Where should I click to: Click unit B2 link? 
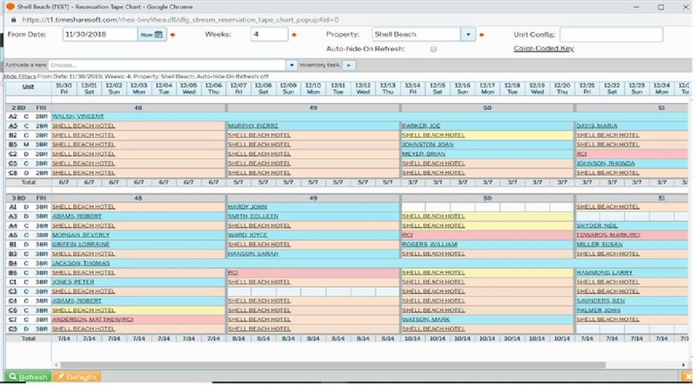[x=13, y=136]
